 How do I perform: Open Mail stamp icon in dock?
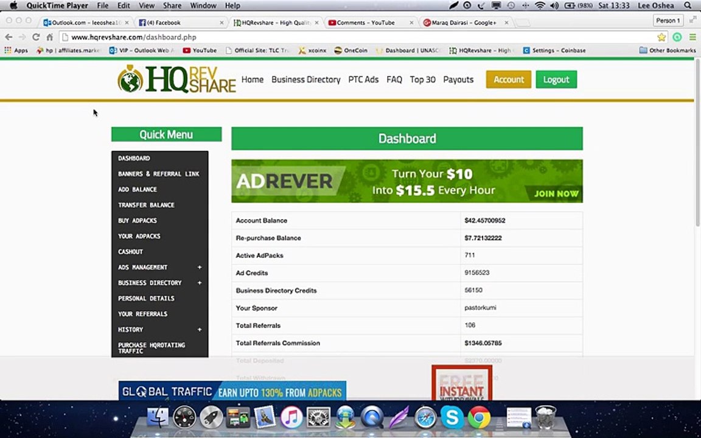click(265, 417)
